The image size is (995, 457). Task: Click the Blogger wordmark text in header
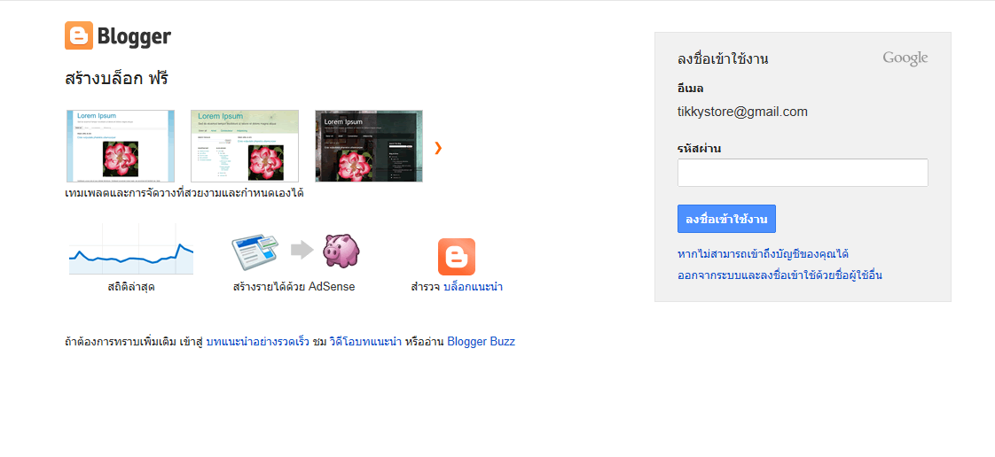click(x=134, y=37)
